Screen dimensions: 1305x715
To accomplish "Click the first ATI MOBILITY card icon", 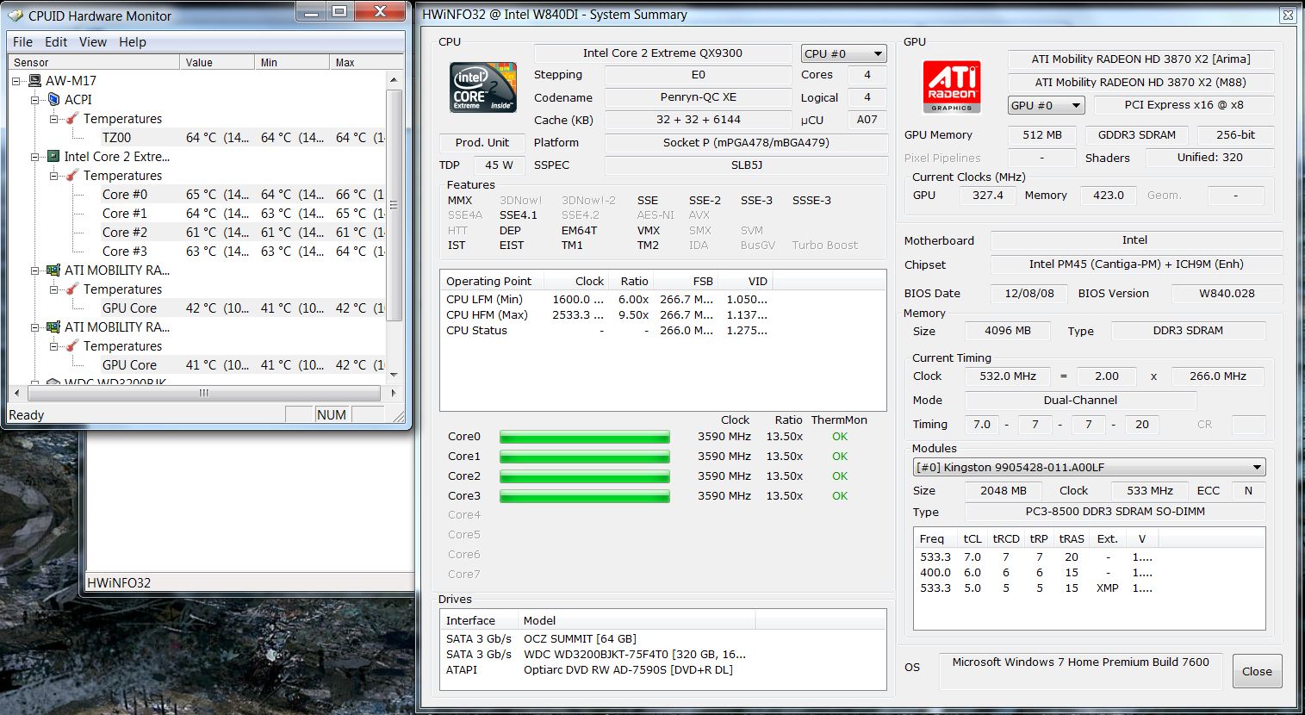I will coord(53,270).
